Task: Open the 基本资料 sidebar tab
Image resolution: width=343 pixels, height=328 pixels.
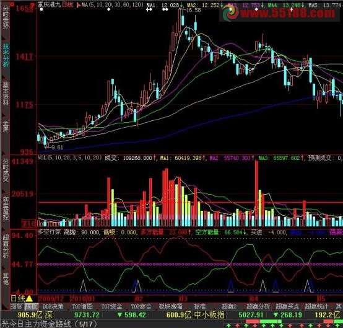Action: click(6, 94)
